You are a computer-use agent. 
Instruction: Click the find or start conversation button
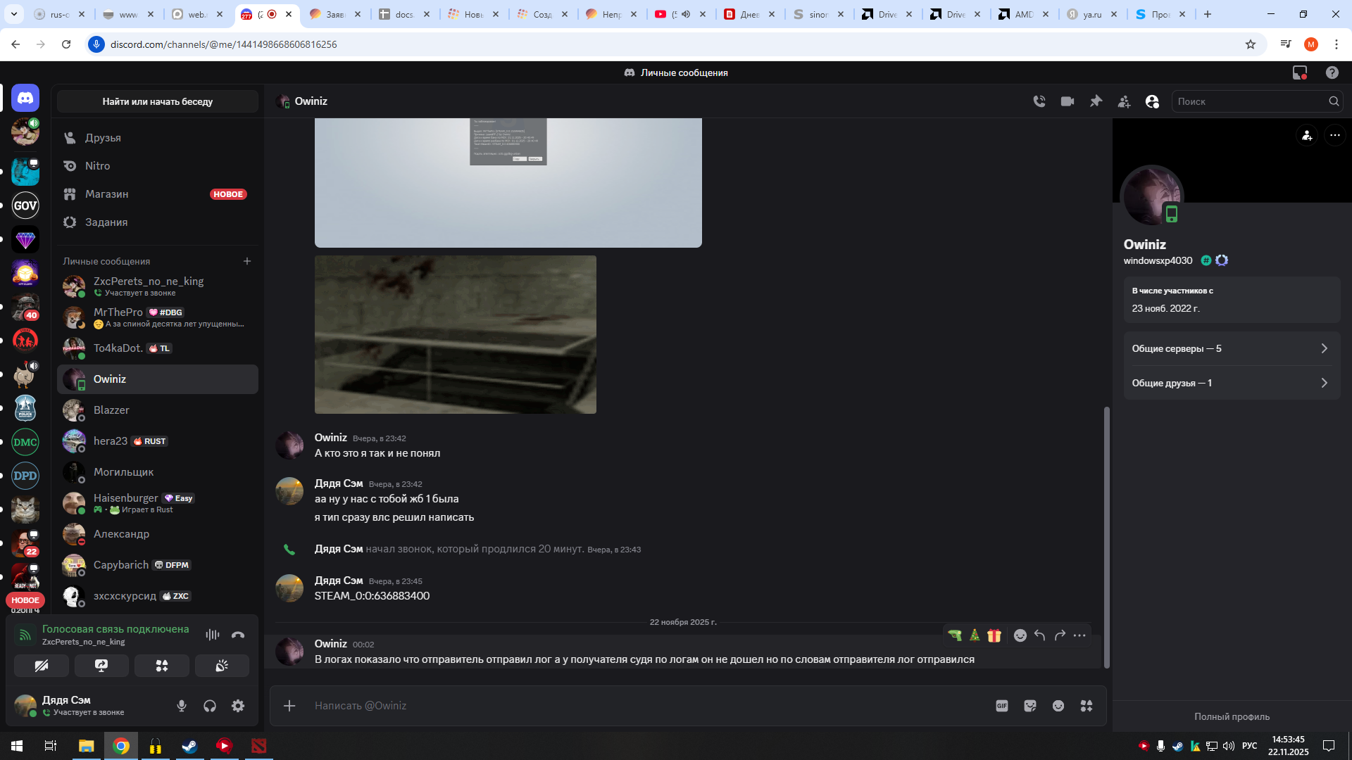coord(158,101)
